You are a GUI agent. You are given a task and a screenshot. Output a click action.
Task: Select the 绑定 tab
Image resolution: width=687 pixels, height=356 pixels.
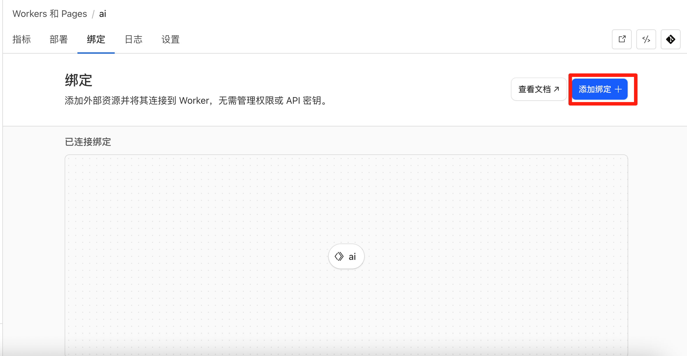(96, 39)
